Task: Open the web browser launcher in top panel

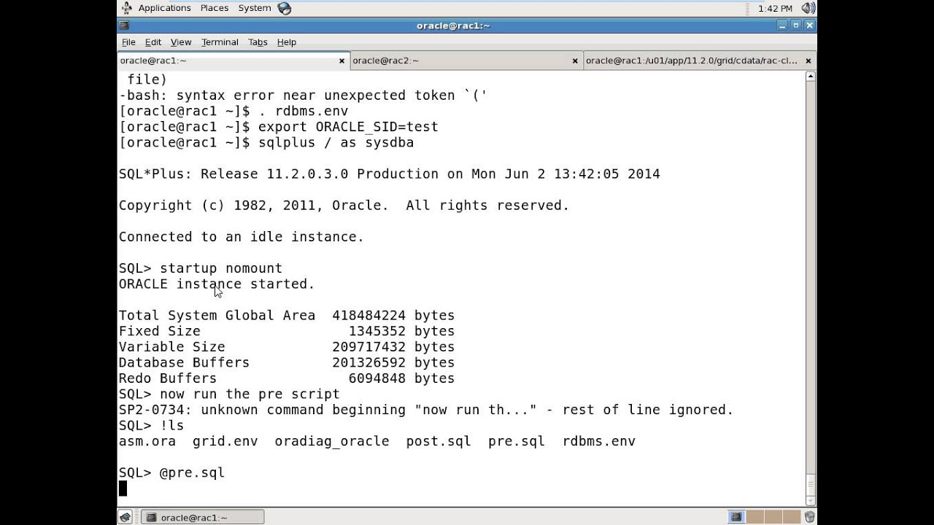Action: click(285, 8)
